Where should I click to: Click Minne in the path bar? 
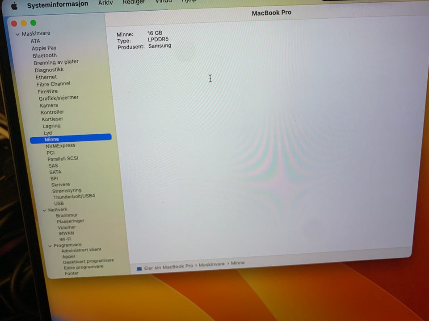tap(237, 263)
